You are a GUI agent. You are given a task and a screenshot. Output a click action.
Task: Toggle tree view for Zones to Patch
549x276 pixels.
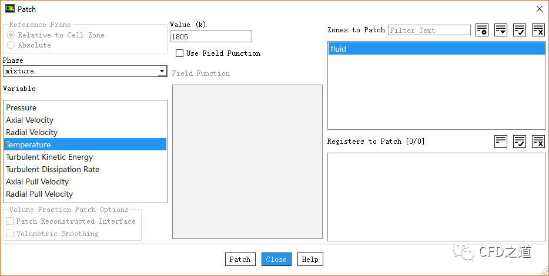click(482, 30)
